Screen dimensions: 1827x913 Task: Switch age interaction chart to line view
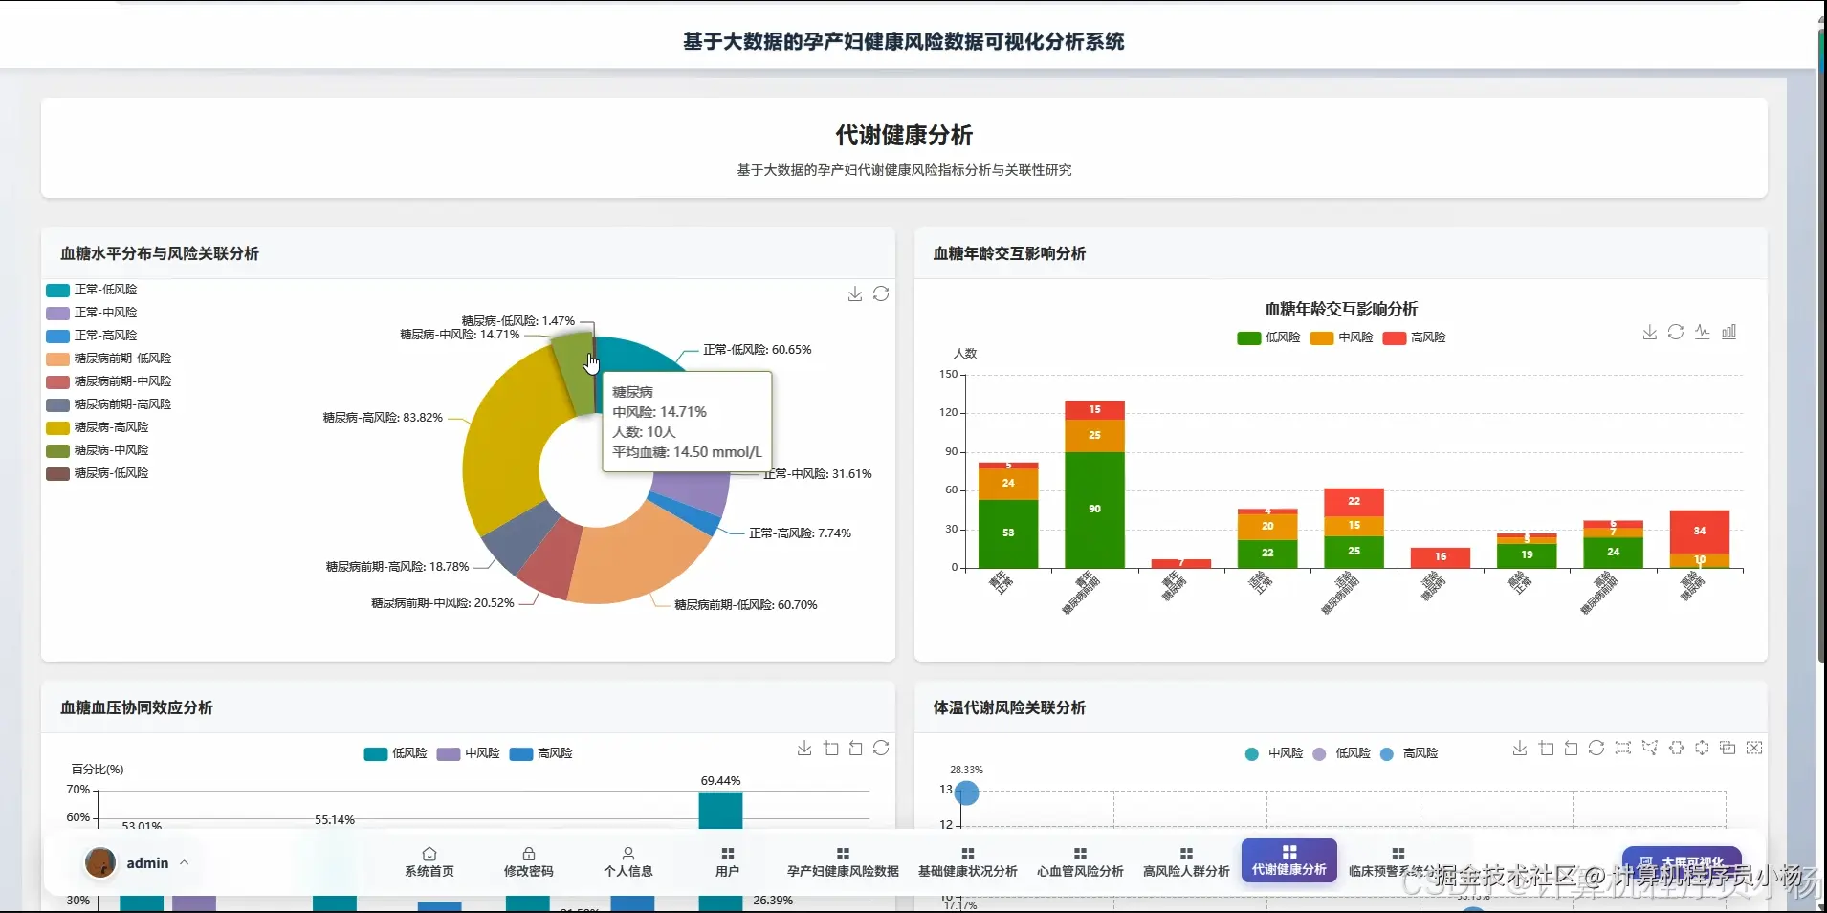pos(1703,332)
